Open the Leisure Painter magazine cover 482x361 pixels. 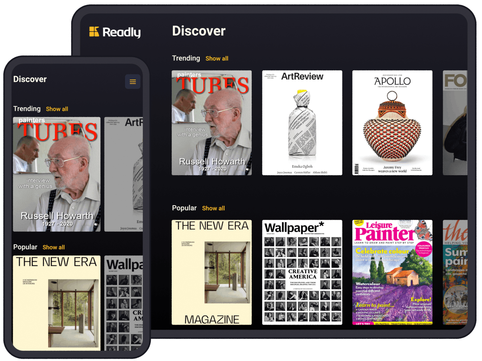(392, 272)
